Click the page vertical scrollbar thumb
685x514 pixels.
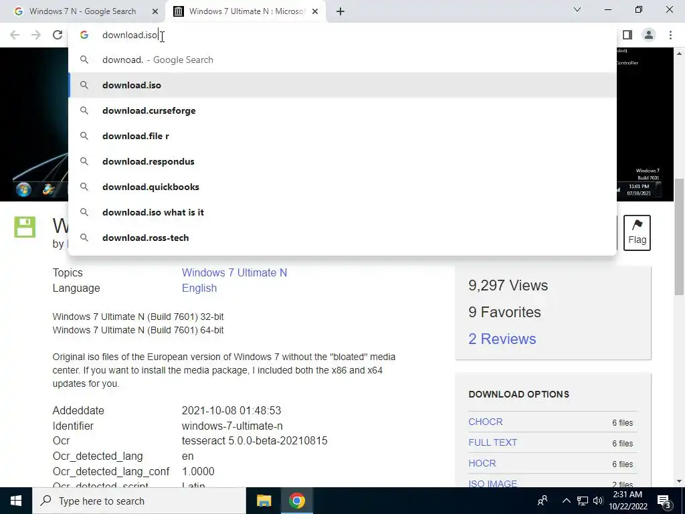680,237
